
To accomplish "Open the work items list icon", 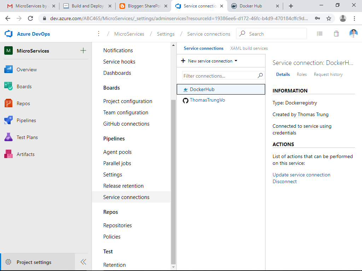I will [x=320, y=34].
